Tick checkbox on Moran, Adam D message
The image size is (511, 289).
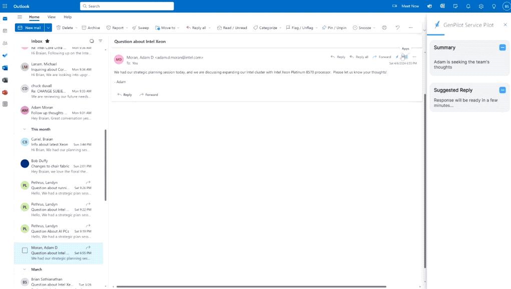25,250
